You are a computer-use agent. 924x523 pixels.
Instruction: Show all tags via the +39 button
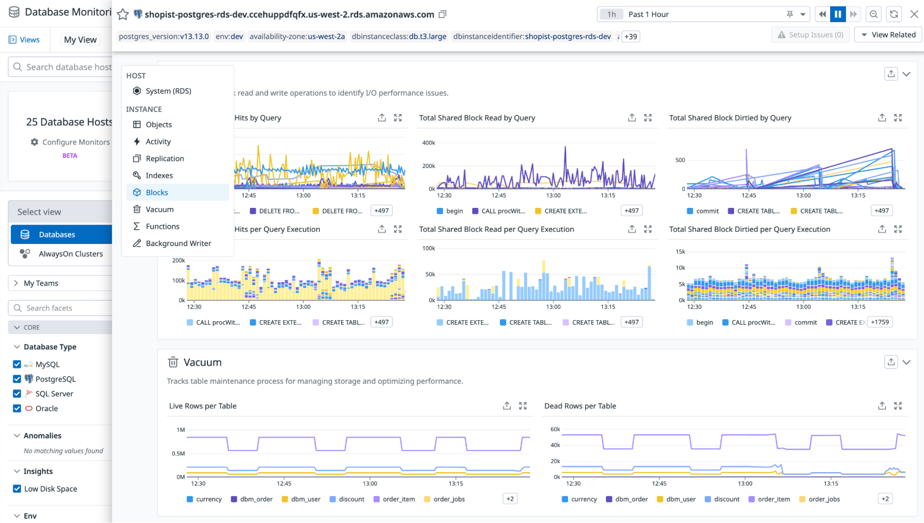pyautogui.click(x=630, y=36)
